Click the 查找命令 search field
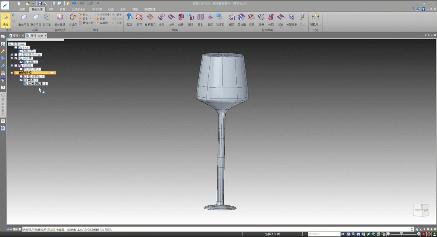The width and height of the screenshot is (437, 237). click(324, 234)
